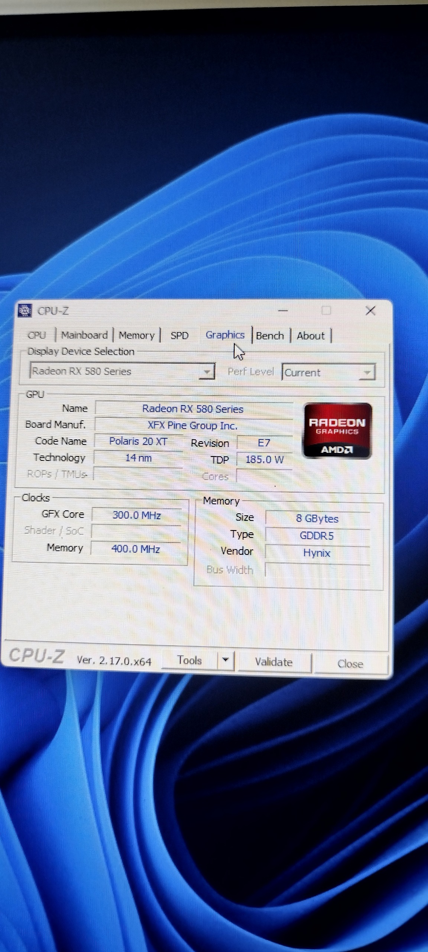Click the Memory Size value field
The height and width of the screenshot is (952, 428).
click(317, 519)
